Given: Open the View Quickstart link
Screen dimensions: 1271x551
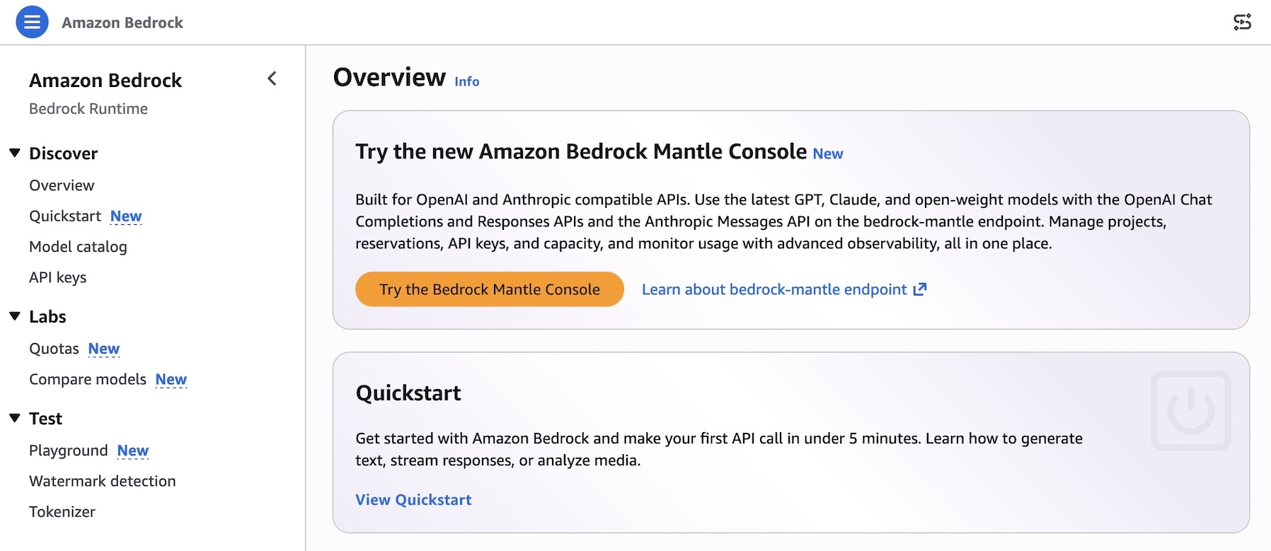Looking at the screenshot, I should (413, 499).
